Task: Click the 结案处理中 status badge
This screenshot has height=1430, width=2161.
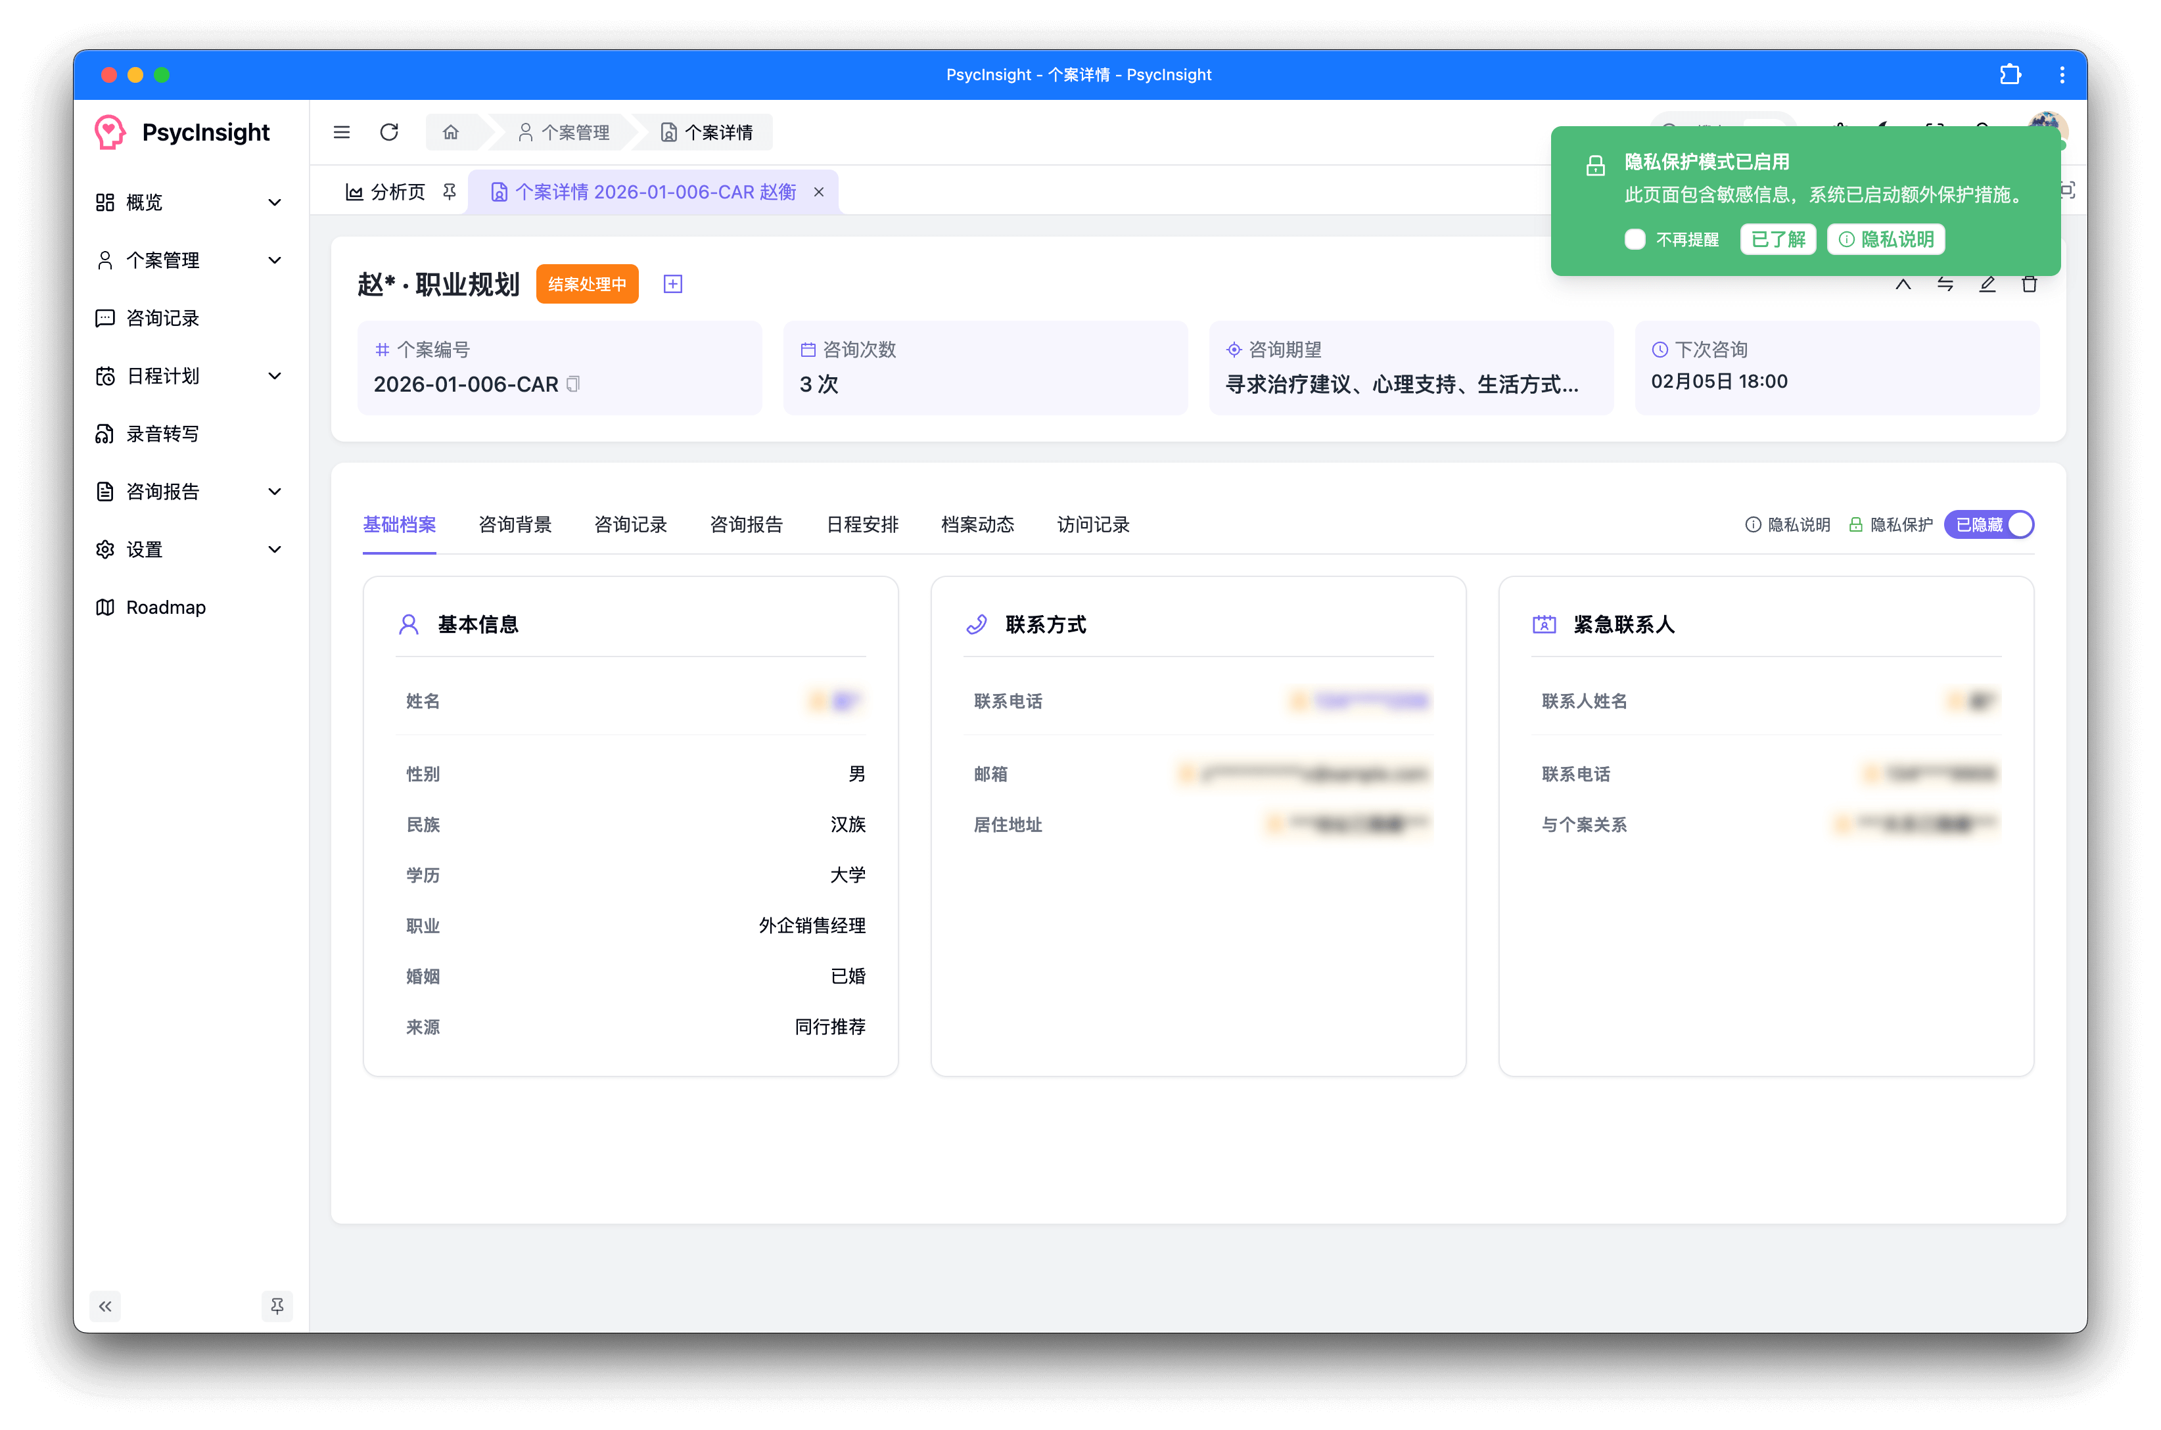Action: pos(586,284)
